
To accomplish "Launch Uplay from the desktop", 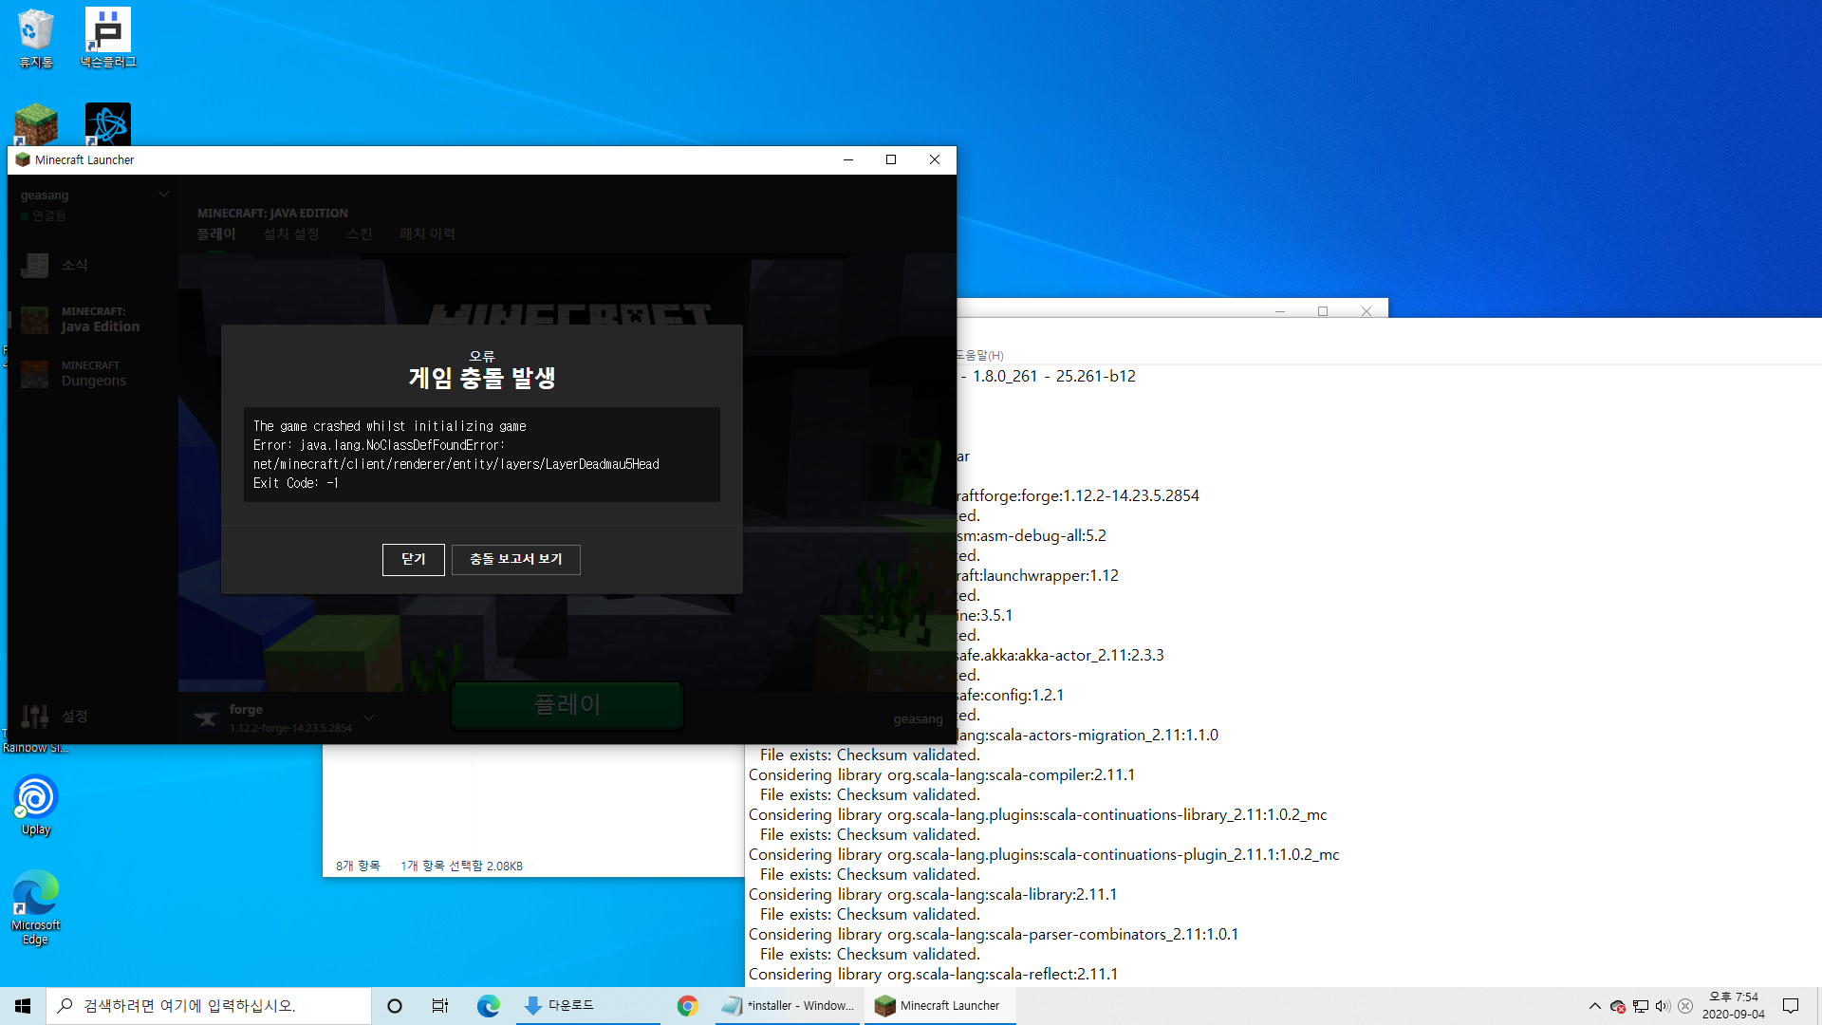I will tap(36, 805).
